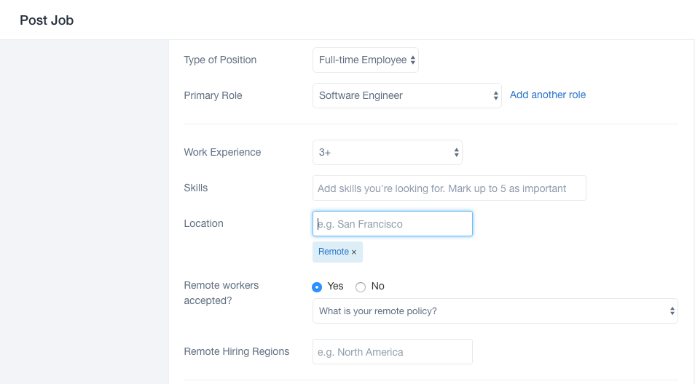Screen dimensions: 695x384
Task: Click the Primary Role label
Action: [x=213, y=96]
